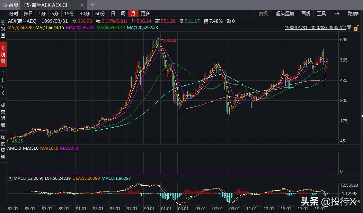Click the MACD:1.96297 value
363x213 pixels.
click(116, 178)
